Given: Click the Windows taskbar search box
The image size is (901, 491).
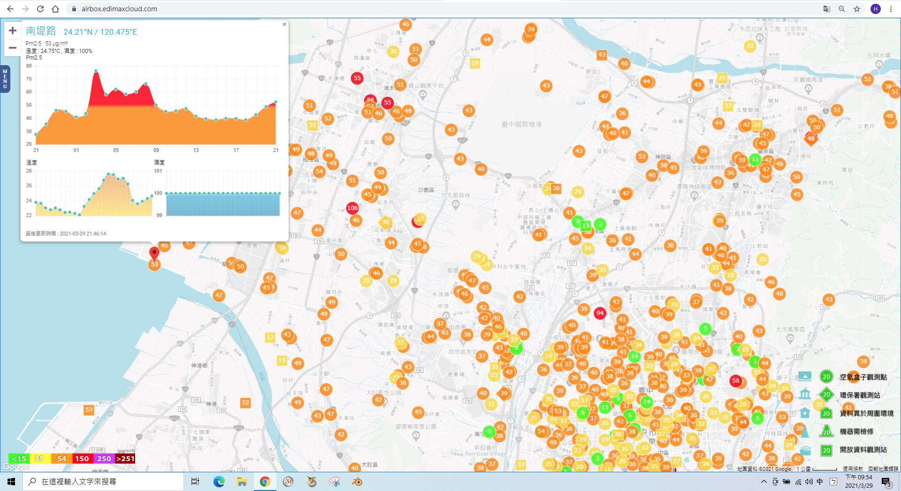Looking at the screenshot, I should (103, 482).
